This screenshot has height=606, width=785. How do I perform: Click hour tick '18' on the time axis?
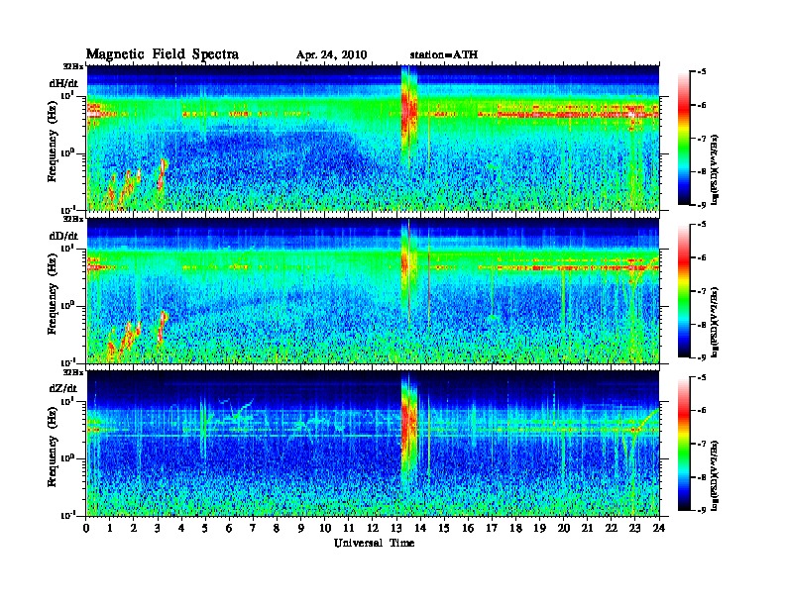point(515,529)
